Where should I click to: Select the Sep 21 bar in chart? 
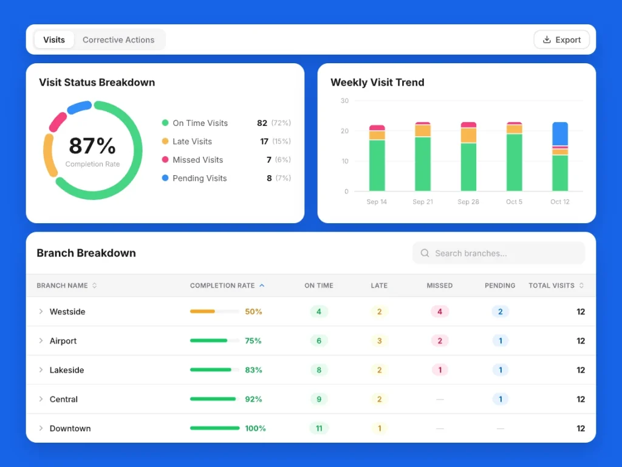coord(423,156)
